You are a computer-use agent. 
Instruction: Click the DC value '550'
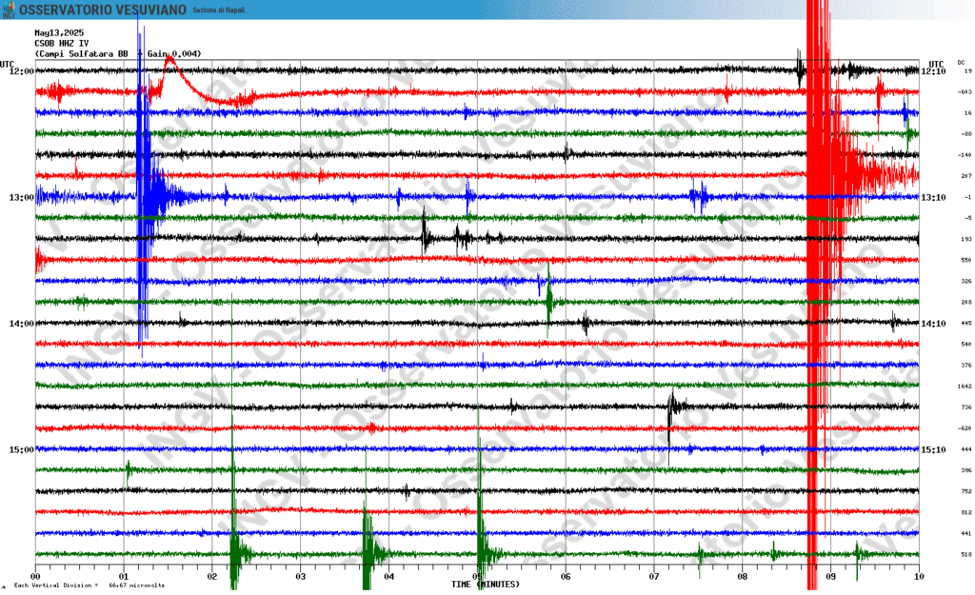pyautogui.click(x=966, y=261)
